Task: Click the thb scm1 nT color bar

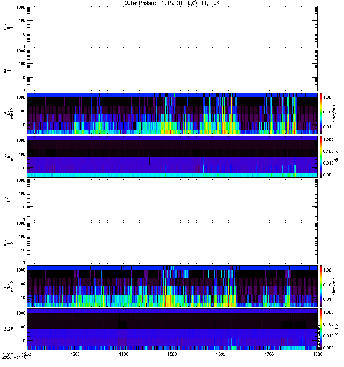Action: 321,156
